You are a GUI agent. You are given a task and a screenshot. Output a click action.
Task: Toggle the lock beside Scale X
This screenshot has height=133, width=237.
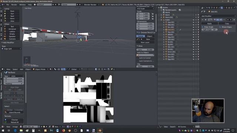point(153,14)
